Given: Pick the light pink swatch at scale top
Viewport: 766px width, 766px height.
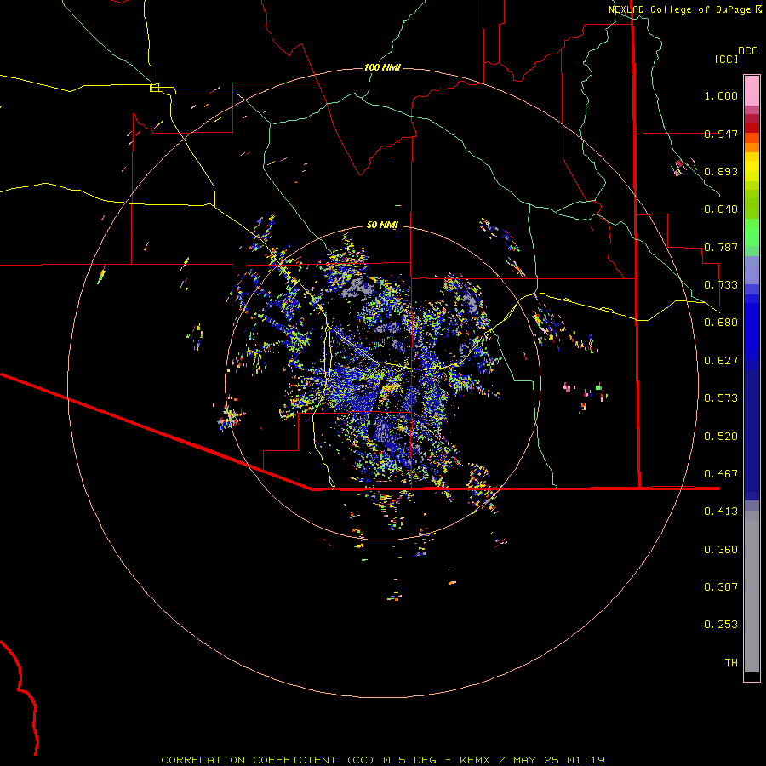Looking at the screenshot, I should pos(752,91).
